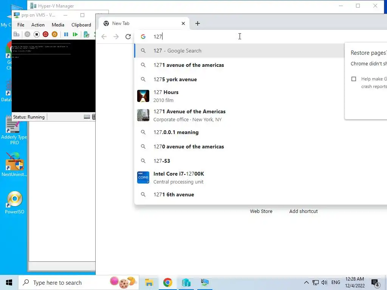The image size is (387, 290).
Task: Turn off the VM with the stop icon
Action: (37, 34)
